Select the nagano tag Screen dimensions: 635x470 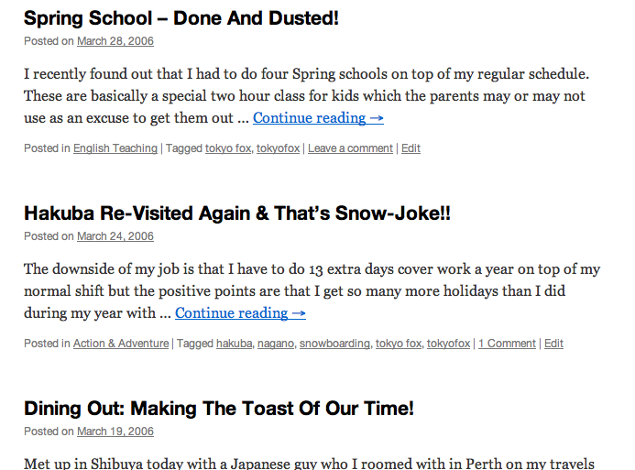point(276,344)
